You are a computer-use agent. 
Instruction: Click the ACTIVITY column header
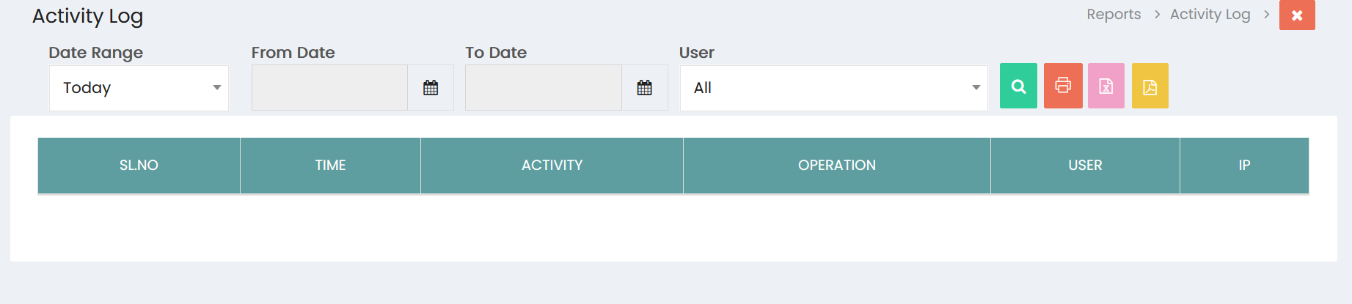(552, 166)
